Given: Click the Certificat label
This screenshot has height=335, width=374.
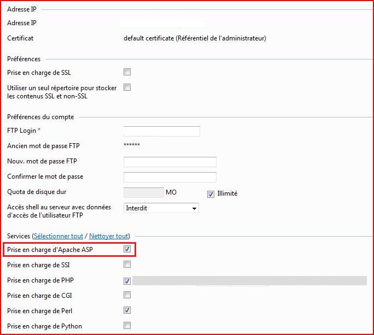Looking at the screenshot, I should (x=20, y=38).
